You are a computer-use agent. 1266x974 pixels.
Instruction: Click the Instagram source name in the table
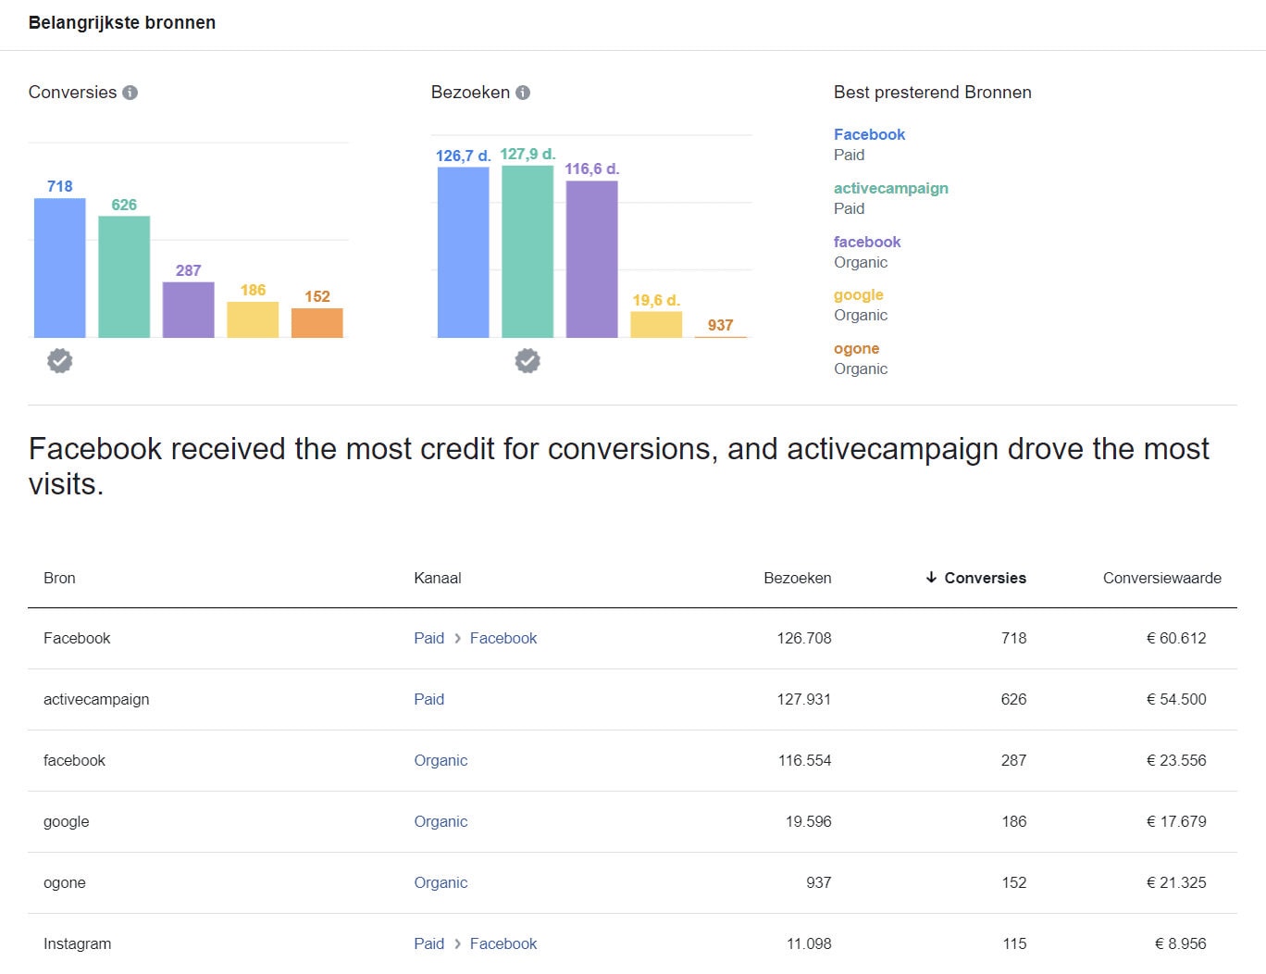[78, 943]
